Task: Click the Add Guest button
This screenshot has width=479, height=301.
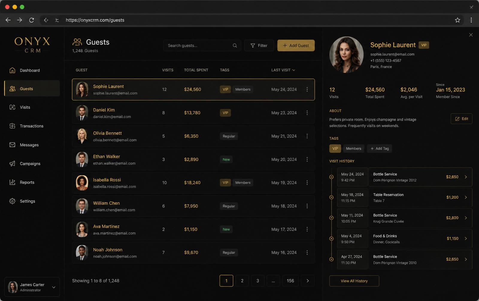Action: point(296,45)
